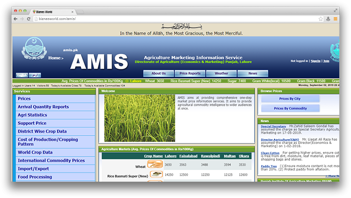Click the Rice Basmati Super icon
Screen dimensions: 351x198
156,174
